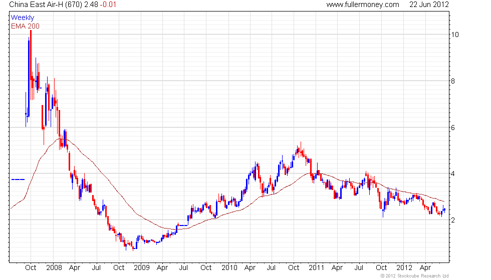This screenshot has width=491, height=280.
Task: Select the last price value 2.48
Action: [91, 4]
